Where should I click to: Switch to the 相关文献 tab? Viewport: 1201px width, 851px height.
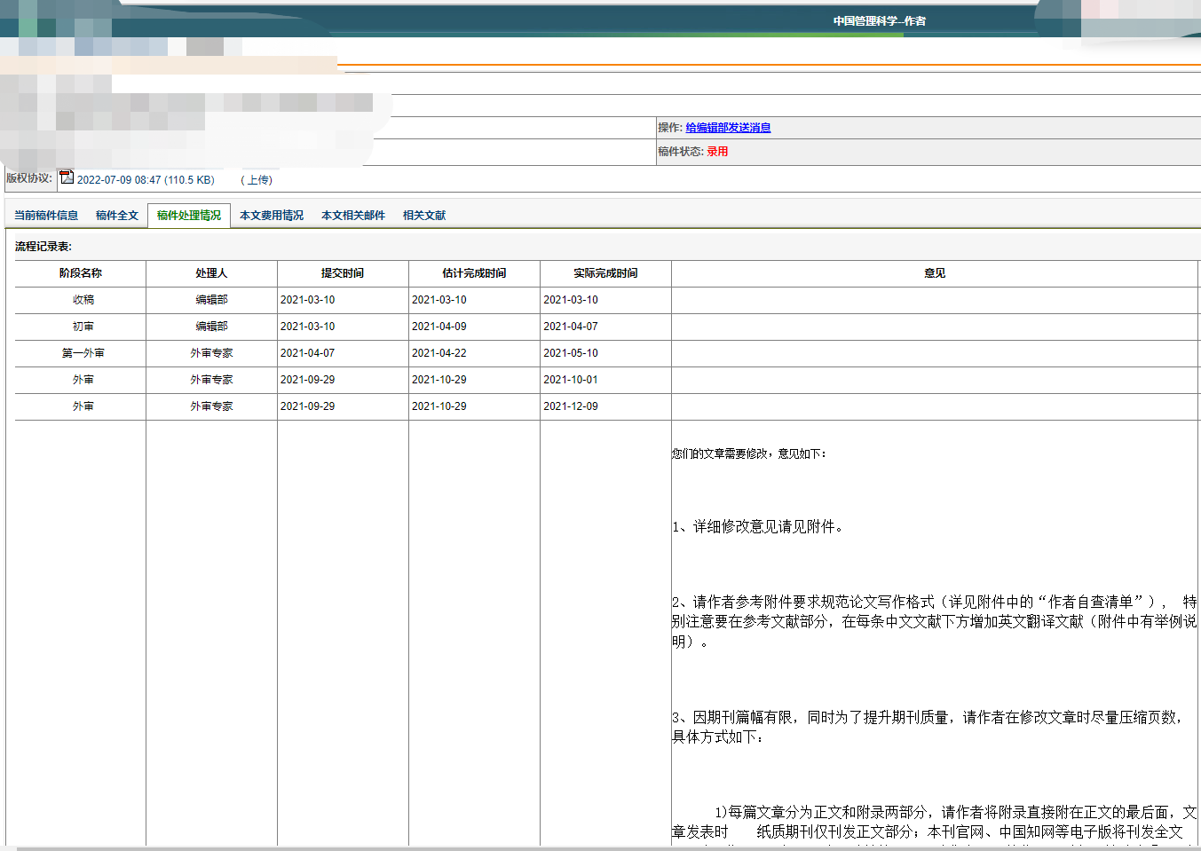pos(424,216)
